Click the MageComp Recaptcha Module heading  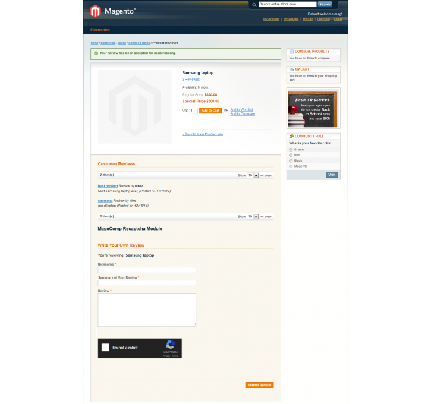(x=130, y=229)
